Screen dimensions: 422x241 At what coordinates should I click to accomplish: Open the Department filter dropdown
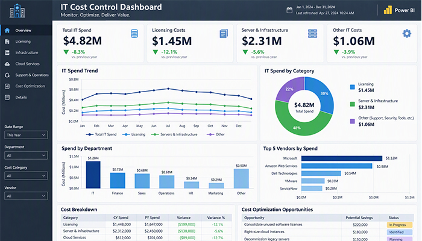pyautogui.click(x=26, y=155)
